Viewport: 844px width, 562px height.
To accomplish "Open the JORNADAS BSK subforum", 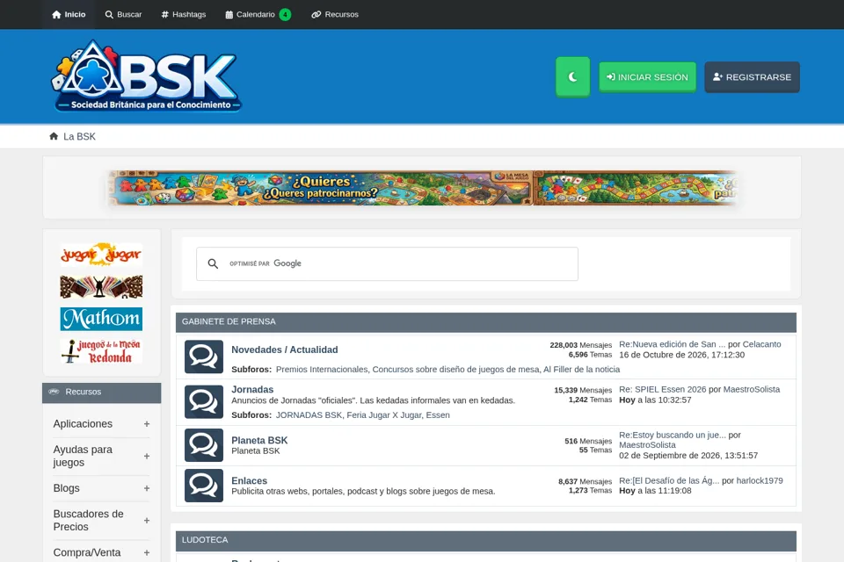I will coord(309,415).
